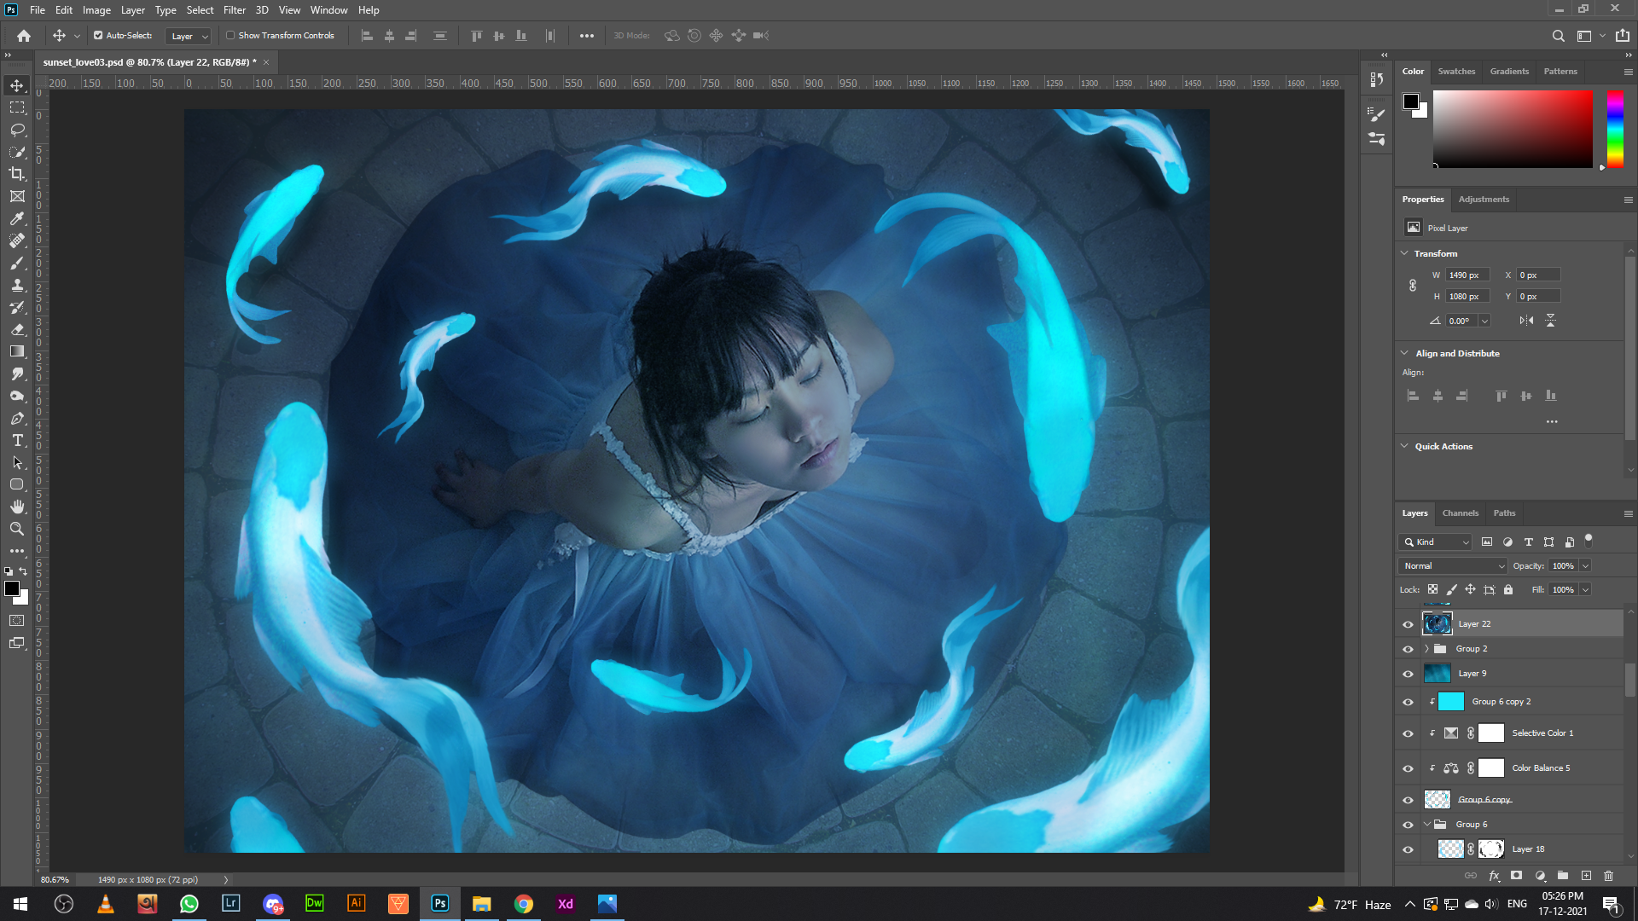Open the Fill dropdown arrow

click(1585, 590)
